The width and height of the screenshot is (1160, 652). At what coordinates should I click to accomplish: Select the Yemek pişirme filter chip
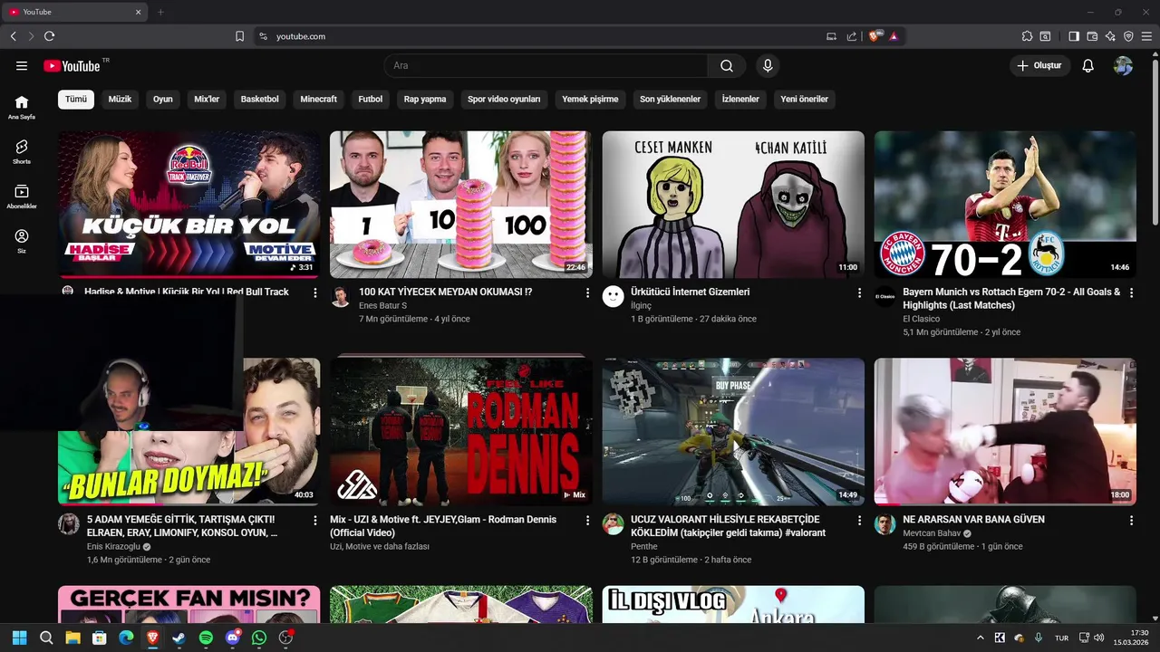590,99
